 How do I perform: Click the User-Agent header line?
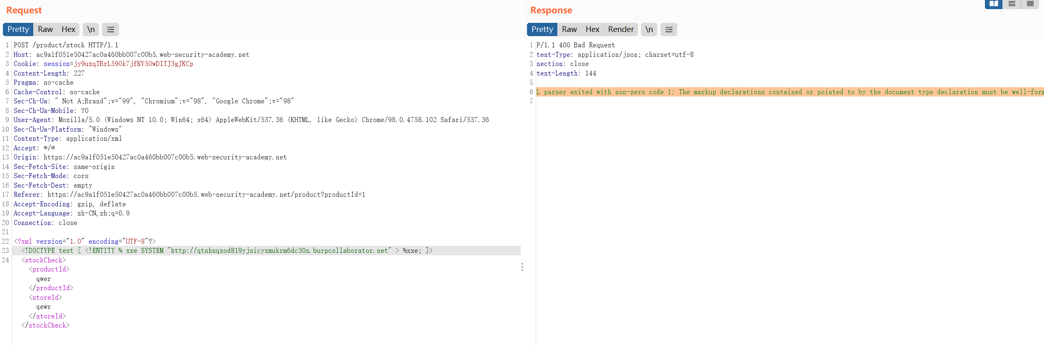click(251, 120)
